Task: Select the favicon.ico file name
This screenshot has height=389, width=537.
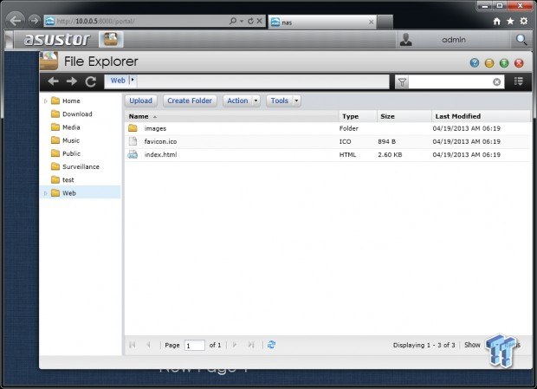Action: coord(160,141)
